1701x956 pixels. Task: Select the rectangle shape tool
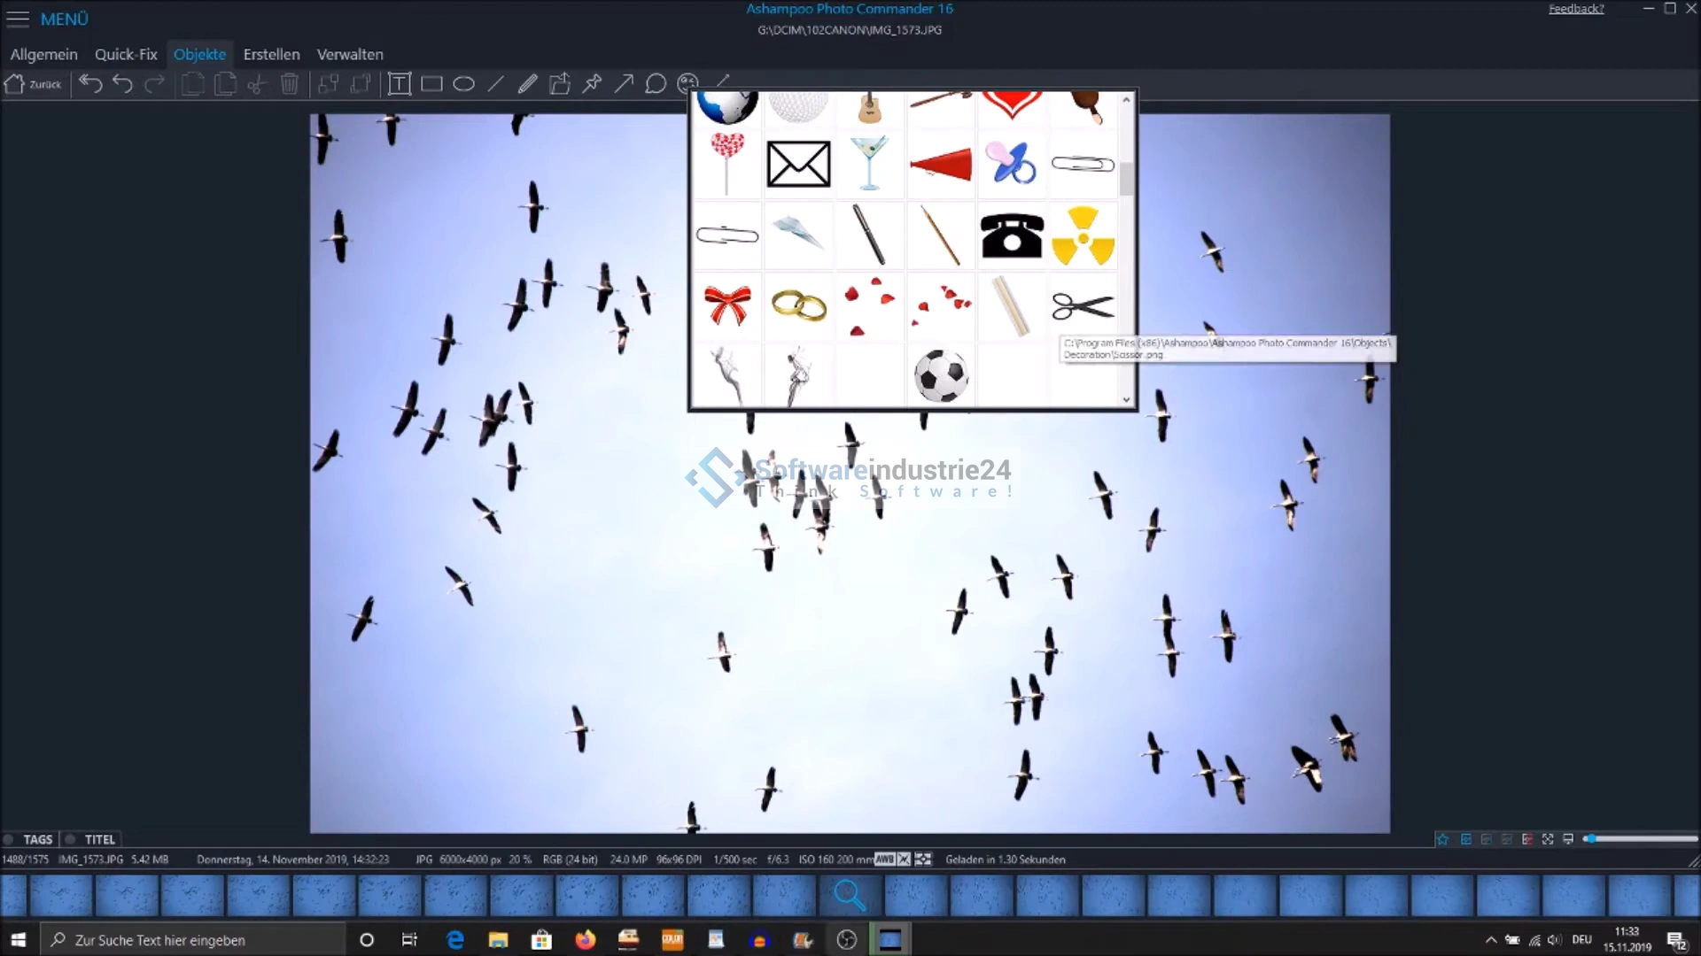tap(431, 84)
